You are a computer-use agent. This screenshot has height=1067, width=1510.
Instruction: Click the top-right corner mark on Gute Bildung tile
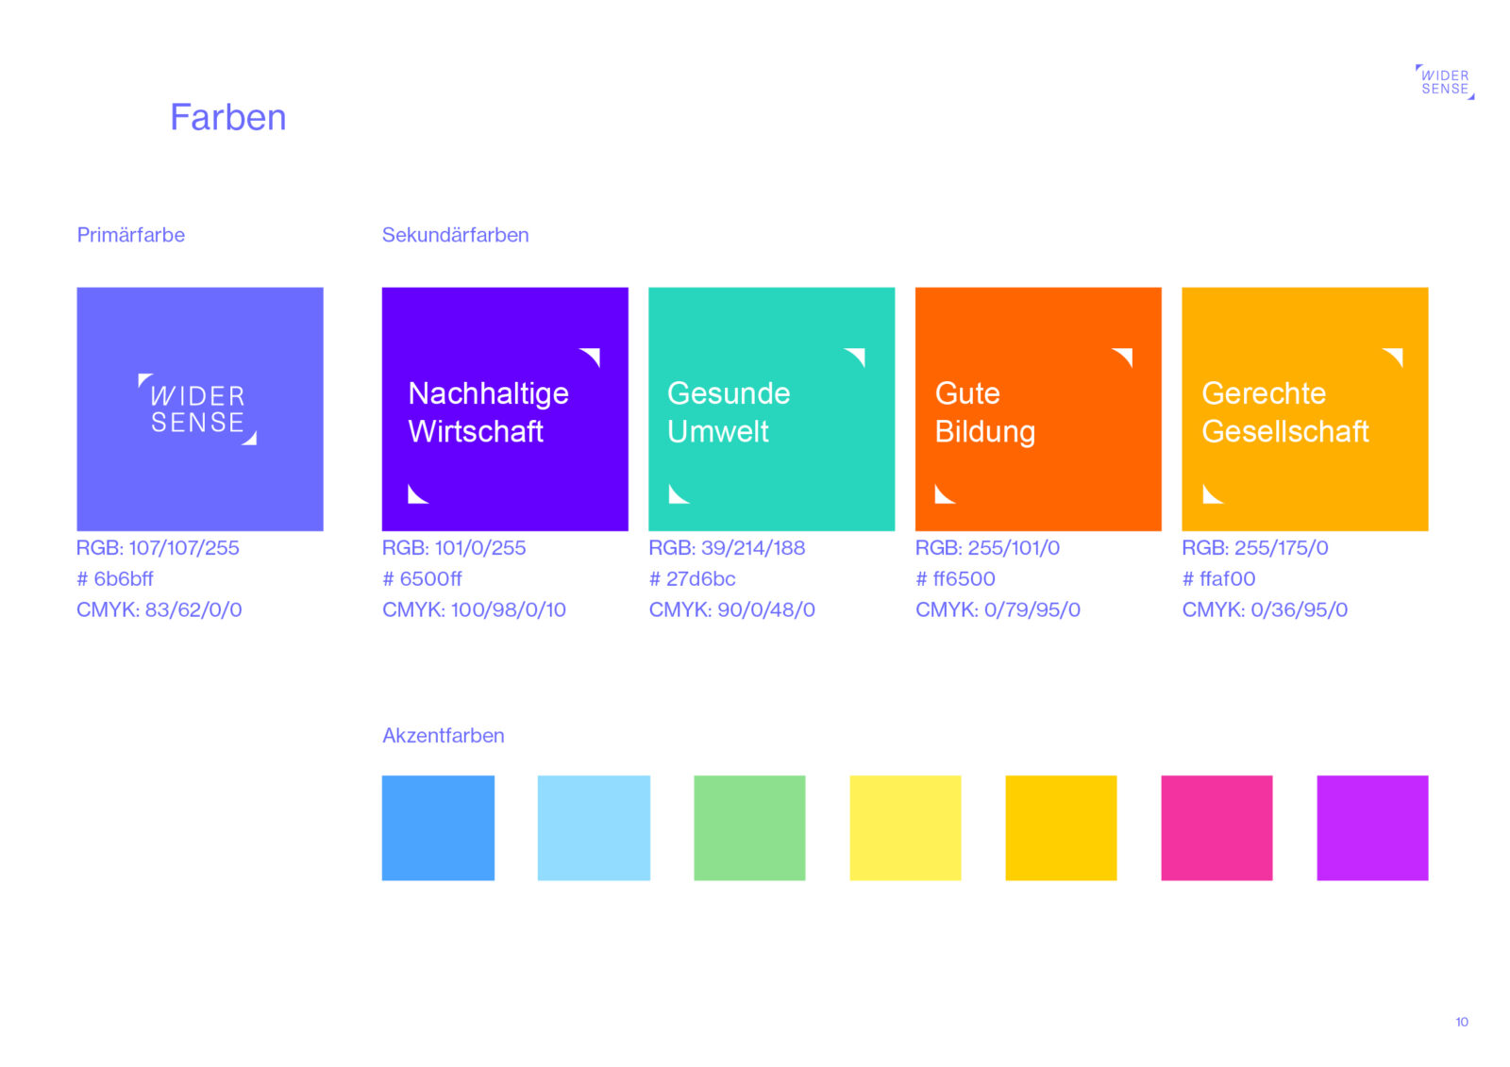pos(1122,357)
